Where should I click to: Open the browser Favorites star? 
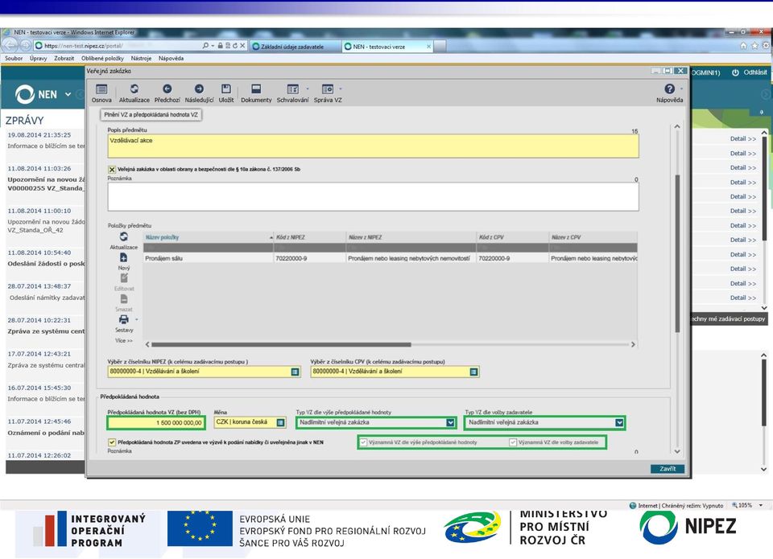click(x=754, y=46)
